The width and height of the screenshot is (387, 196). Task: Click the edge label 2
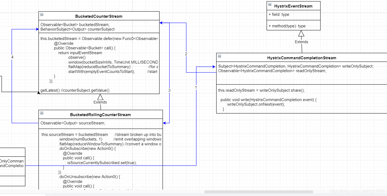(186, 54)
